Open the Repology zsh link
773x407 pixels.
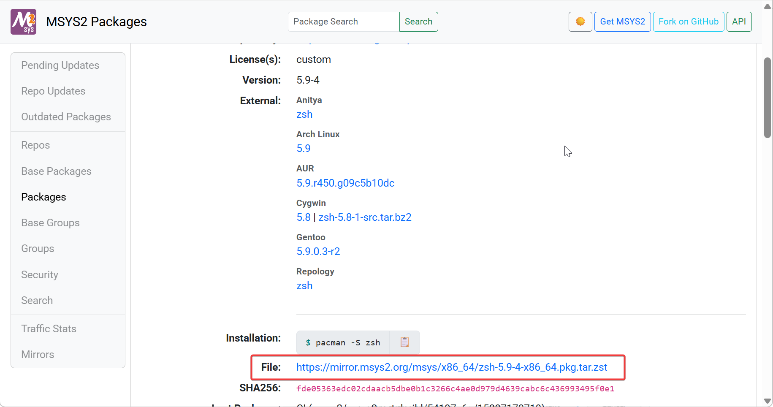click(304, 285)
